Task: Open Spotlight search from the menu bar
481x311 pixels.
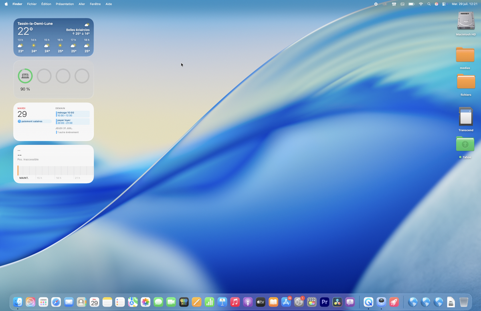Action: click(429, 4)
